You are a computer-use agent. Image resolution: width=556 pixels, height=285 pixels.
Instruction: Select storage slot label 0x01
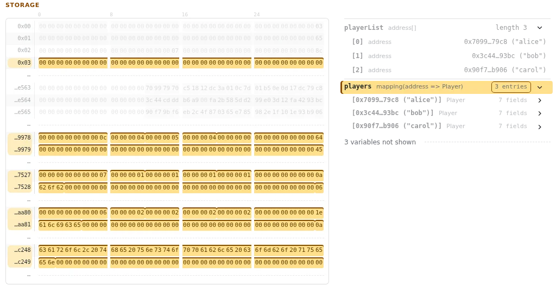coord(24,39)
